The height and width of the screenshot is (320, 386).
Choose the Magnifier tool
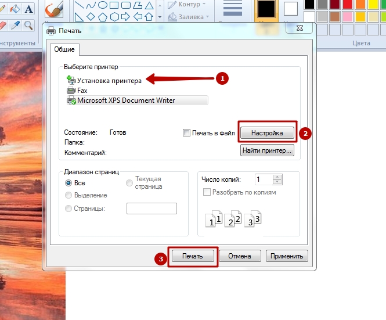click(29, 25)
